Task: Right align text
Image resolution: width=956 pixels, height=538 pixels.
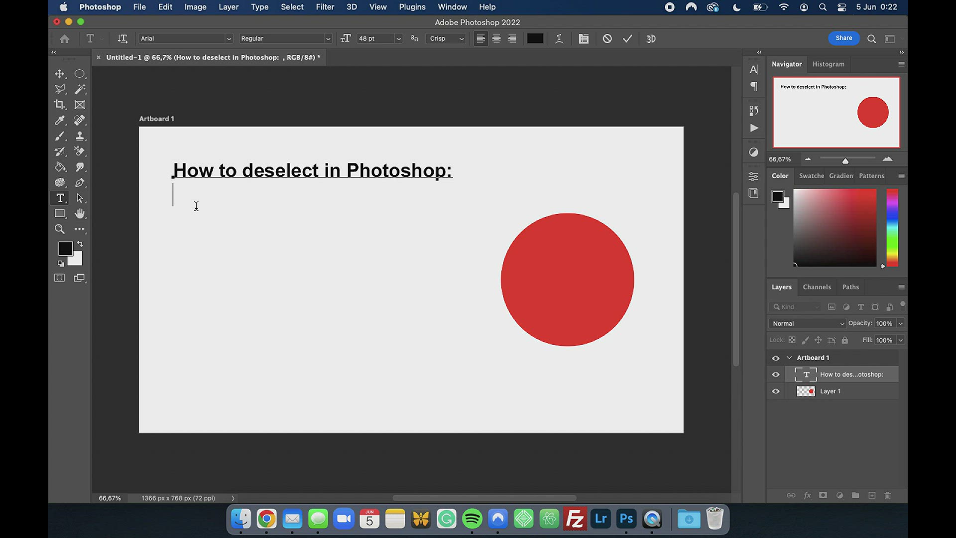Action: (x=512, y=38)
